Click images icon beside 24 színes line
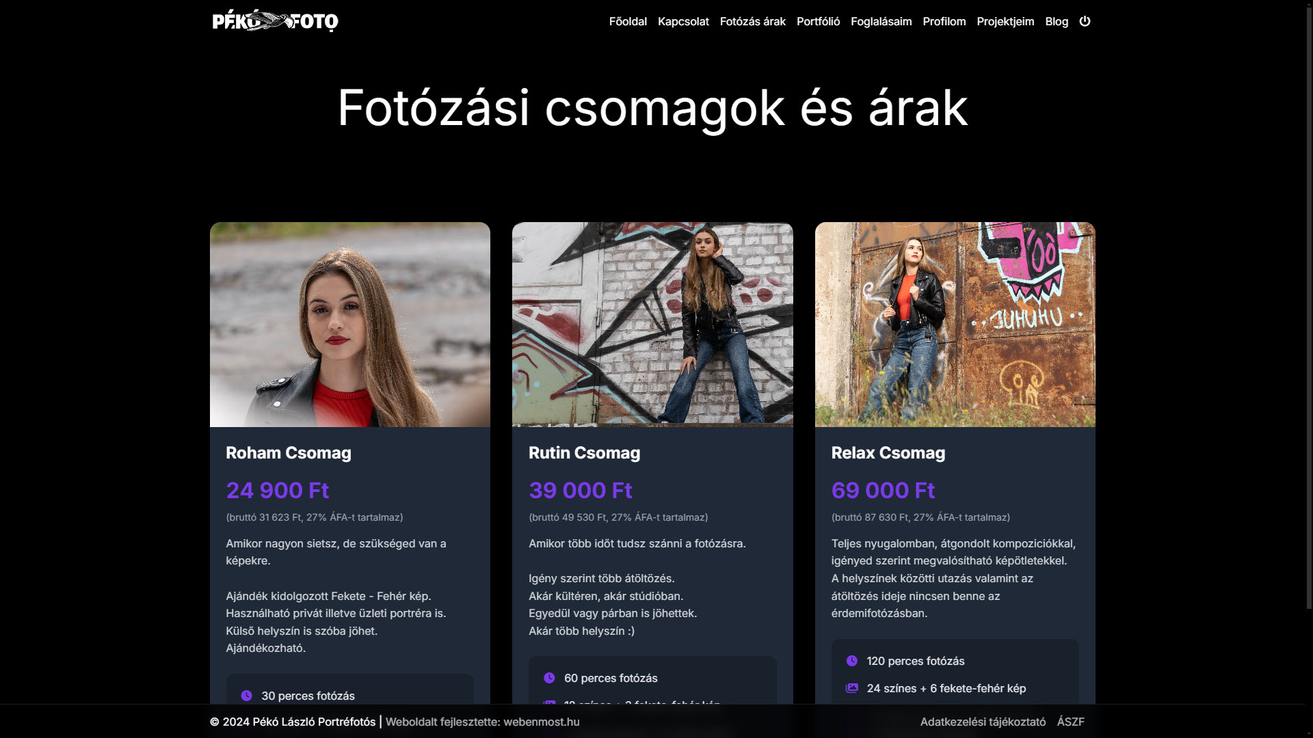 coord(851,688)
